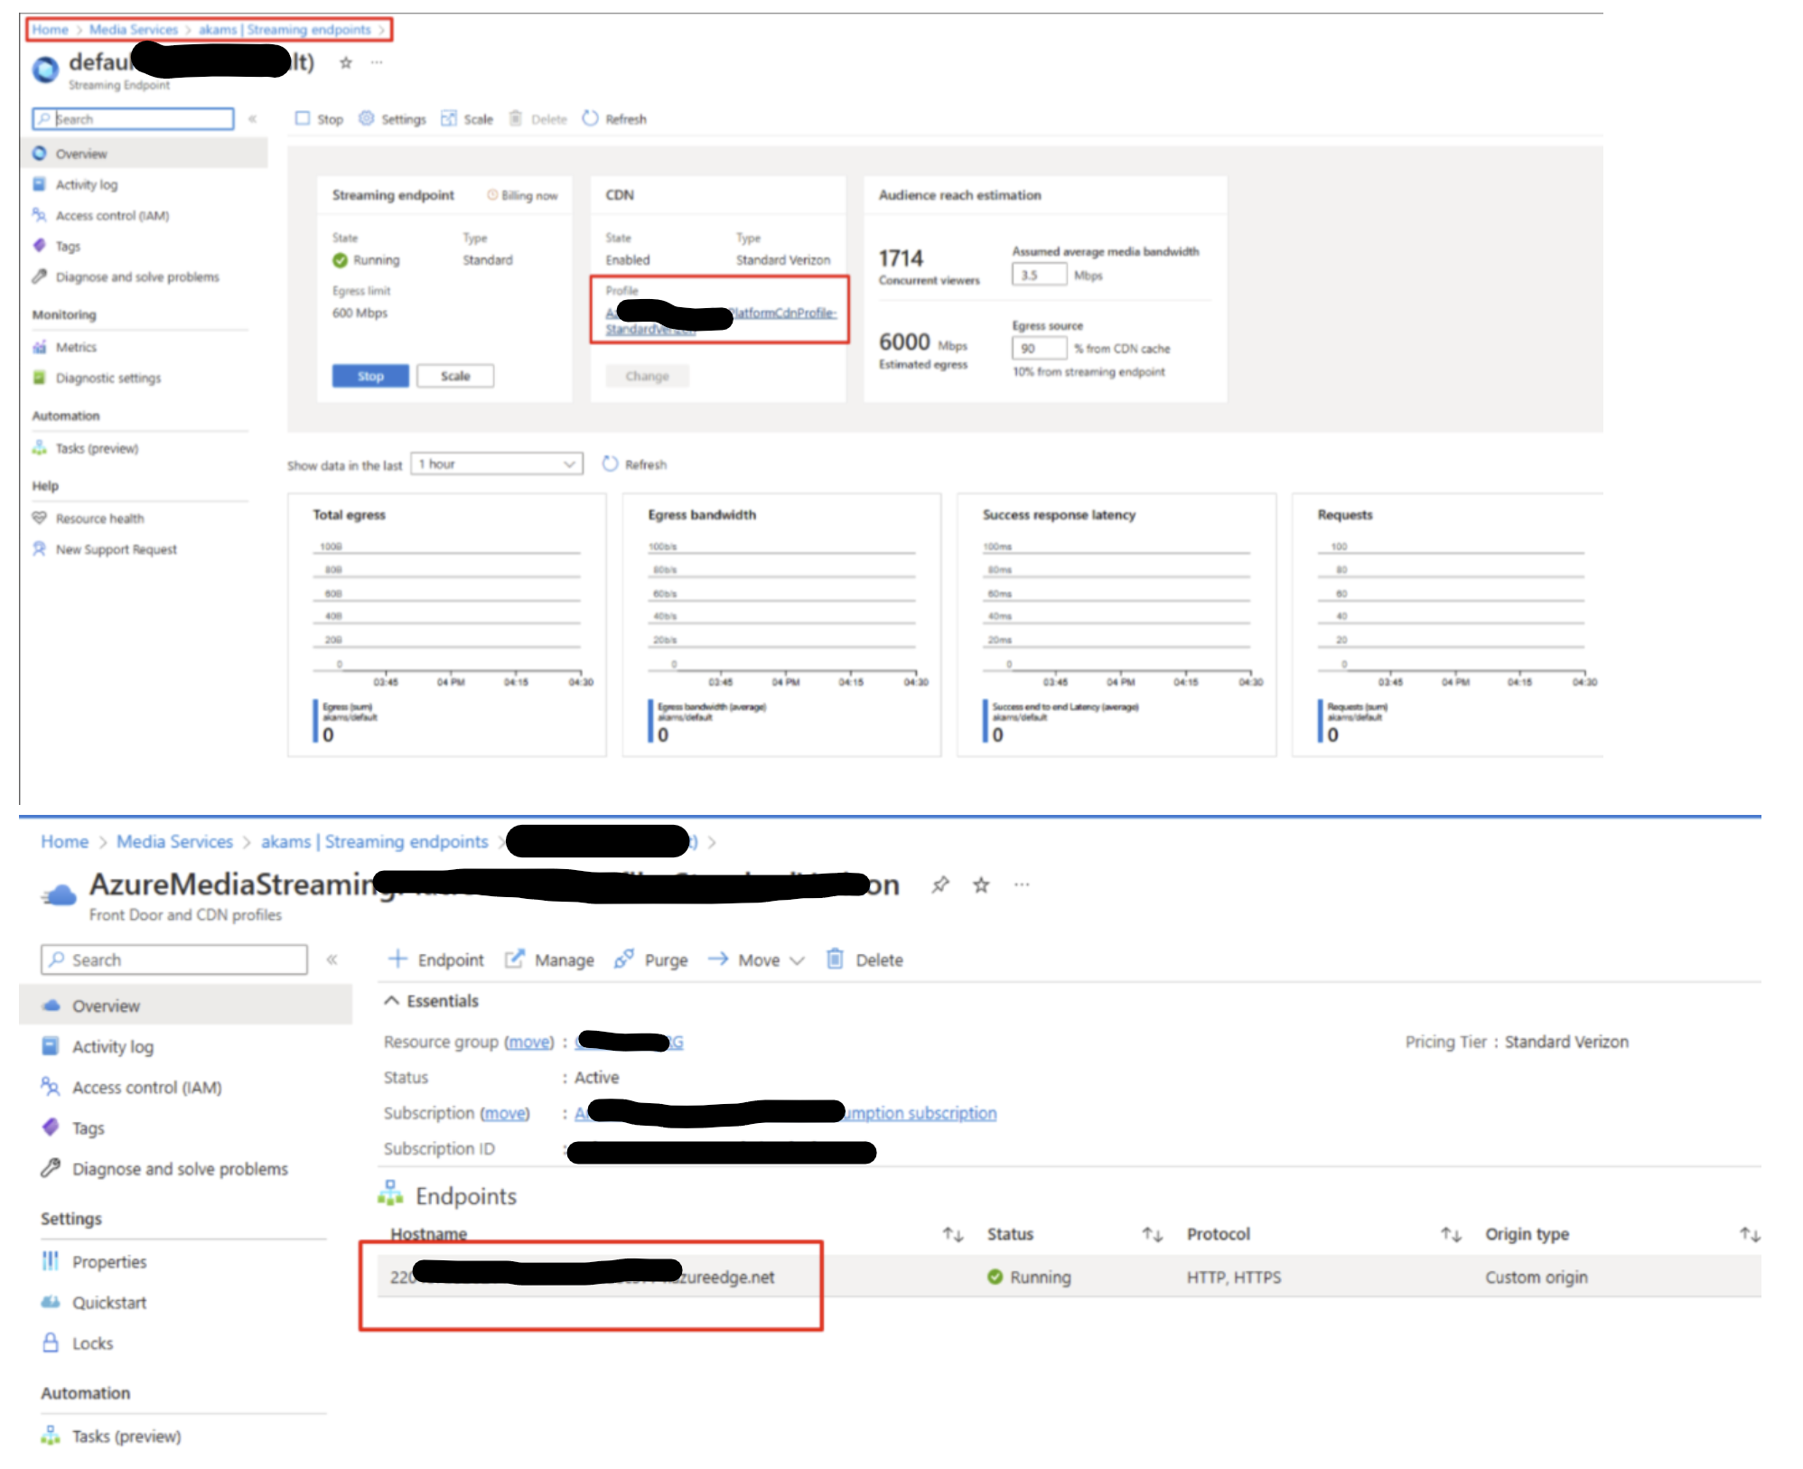Open the azureedge.net endpoint row
The height and width of the screenshot is (1469, 1803).
[x=1070, y=1277]
